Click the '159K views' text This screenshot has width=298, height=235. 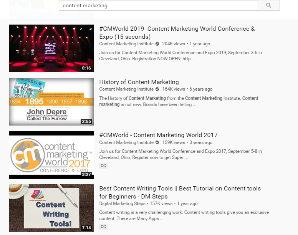coord(174,142)
